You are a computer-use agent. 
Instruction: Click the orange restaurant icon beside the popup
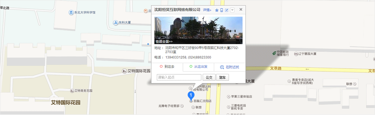click(x=146, y=11)
